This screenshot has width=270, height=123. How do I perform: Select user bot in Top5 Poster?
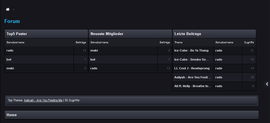pyautogui.click(x=9, y=59)
